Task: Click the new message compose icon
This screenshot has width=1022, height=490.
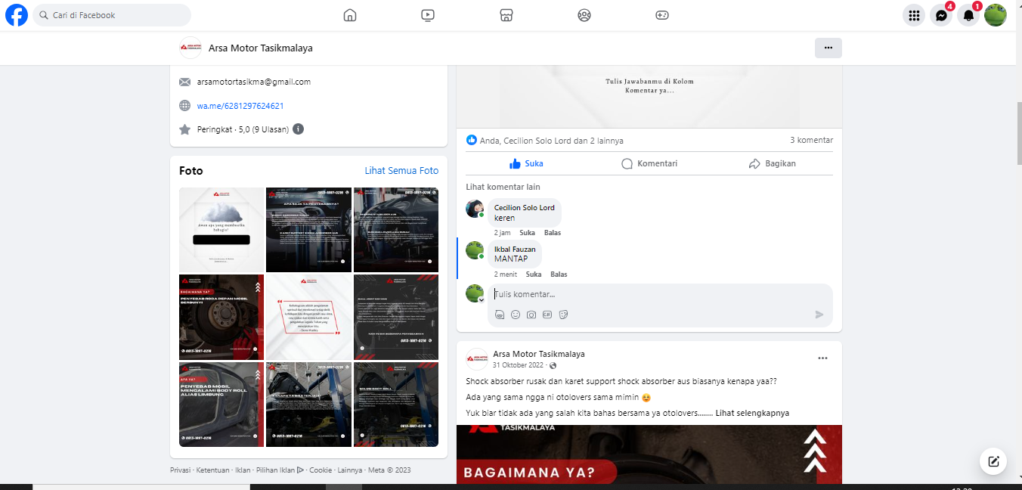Action: 994,461
